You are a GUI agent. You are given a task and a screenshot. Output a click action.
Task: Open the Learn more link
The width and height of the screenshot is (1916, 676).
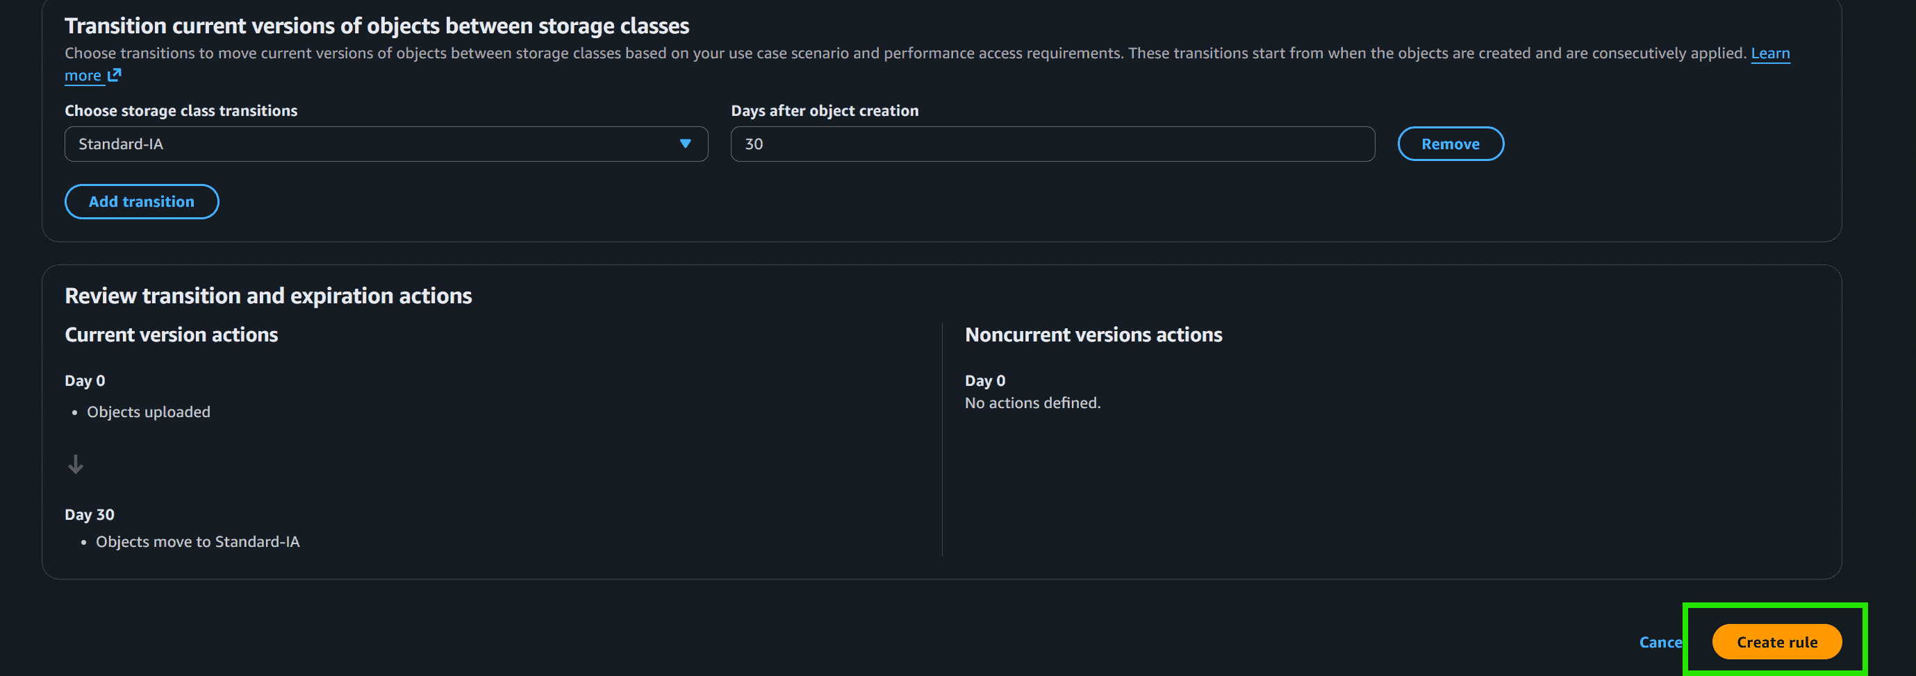pyautogui.click(x=1770, y=53)
